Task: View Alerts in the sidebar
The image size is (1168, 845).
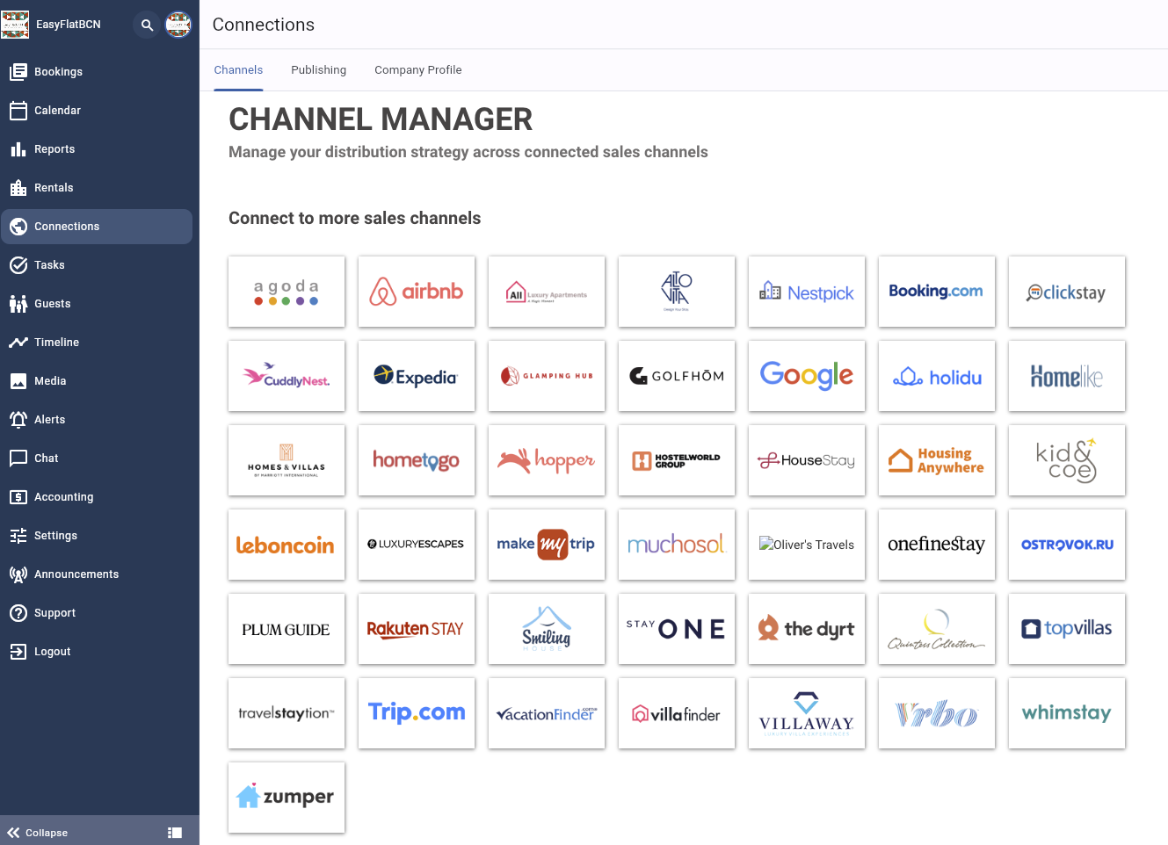Action: click(97, 420)
